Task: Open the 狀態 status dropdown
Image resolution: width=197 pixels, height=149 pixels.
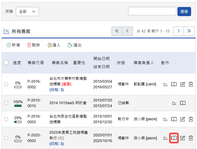Action: click(27, 12)
